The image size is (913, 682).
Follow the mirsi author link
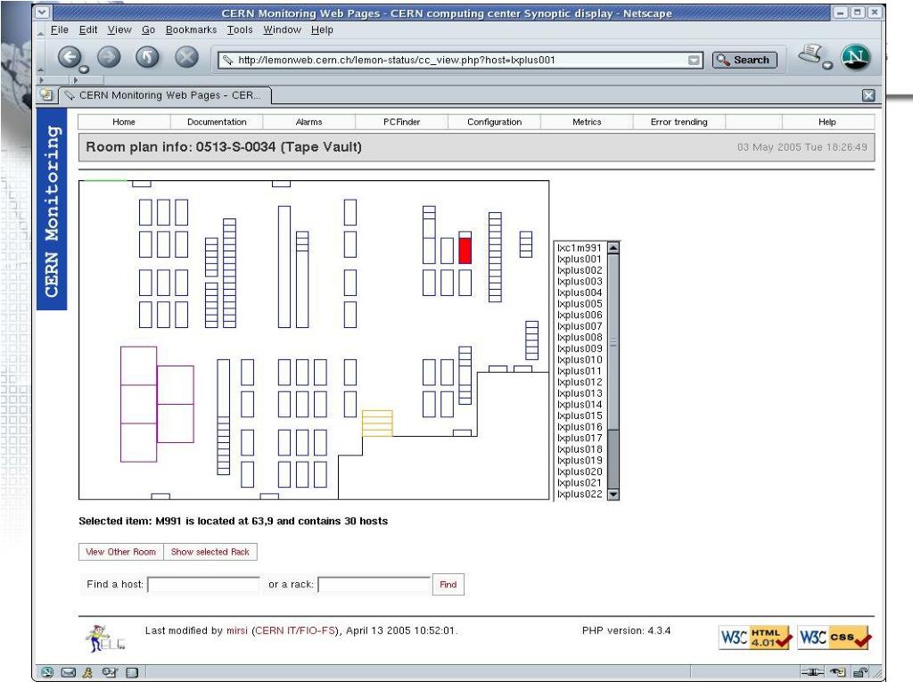[x=237, y=630]
